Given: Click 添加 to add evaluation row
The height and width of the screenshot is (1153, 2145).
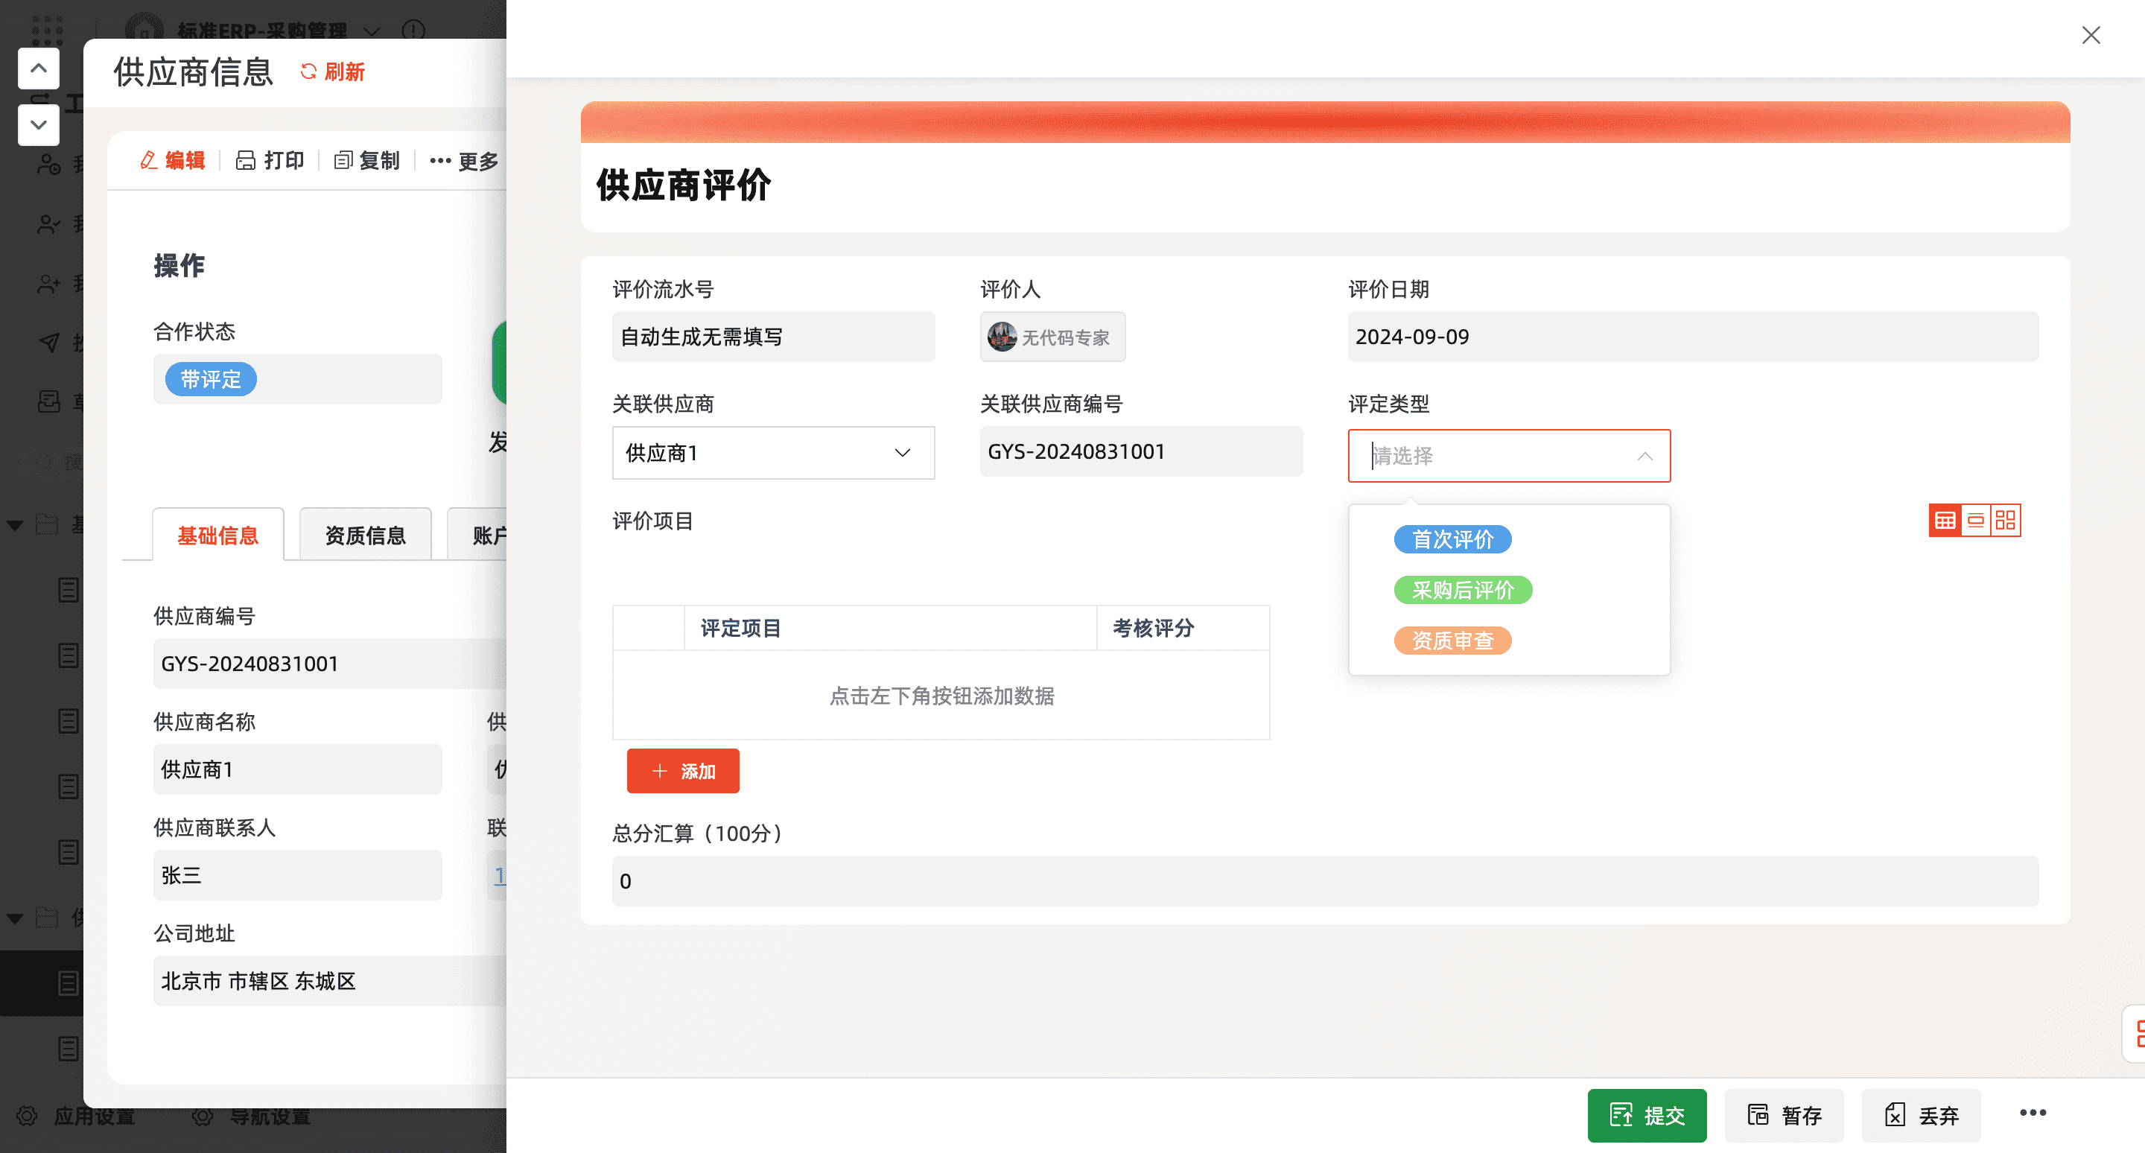Looking at the screenshot, I should pos(683,771).
